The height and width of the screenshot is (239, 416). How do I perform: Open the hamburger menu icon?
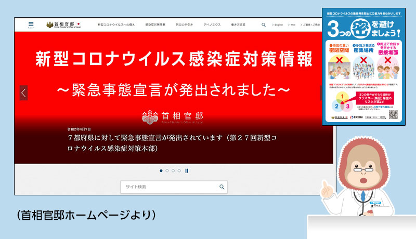31,24
